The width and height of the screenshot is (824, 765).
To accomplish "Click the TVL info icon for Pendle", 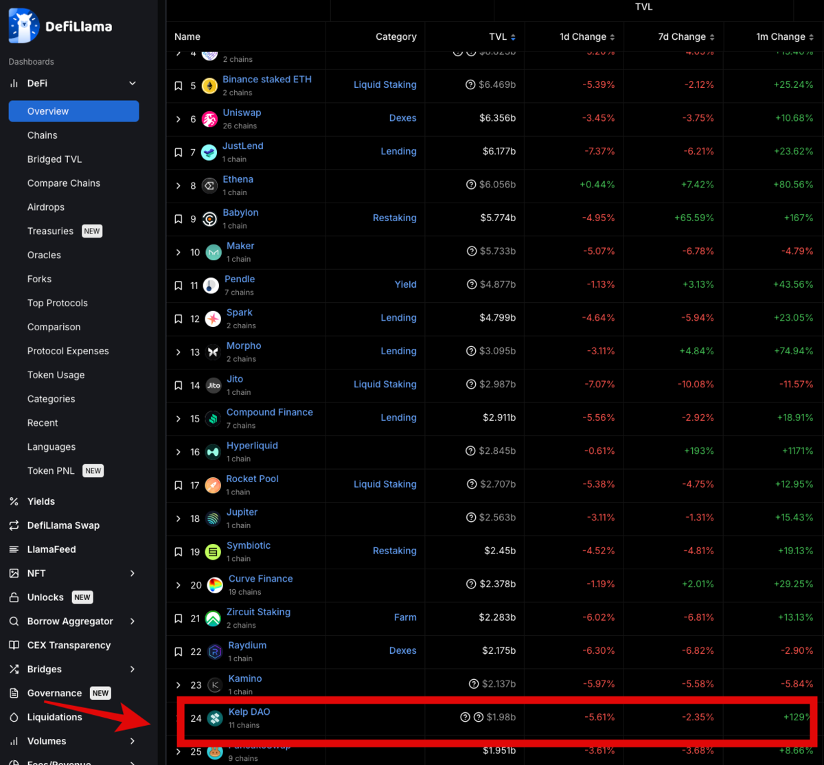I will coord(471,284).
